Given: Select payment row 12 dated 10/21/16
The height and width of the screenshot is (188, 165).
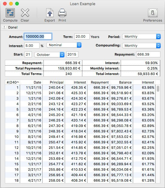Looking at the screenshot, I should pyautogui.click(x=80, y=148).
